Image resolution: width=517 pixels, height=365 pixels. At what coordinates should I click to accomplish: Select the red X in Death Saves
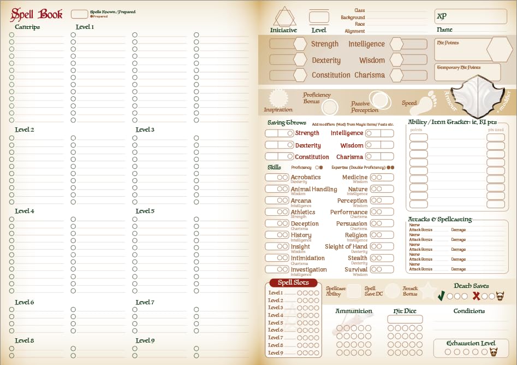(x=476, y=297)
